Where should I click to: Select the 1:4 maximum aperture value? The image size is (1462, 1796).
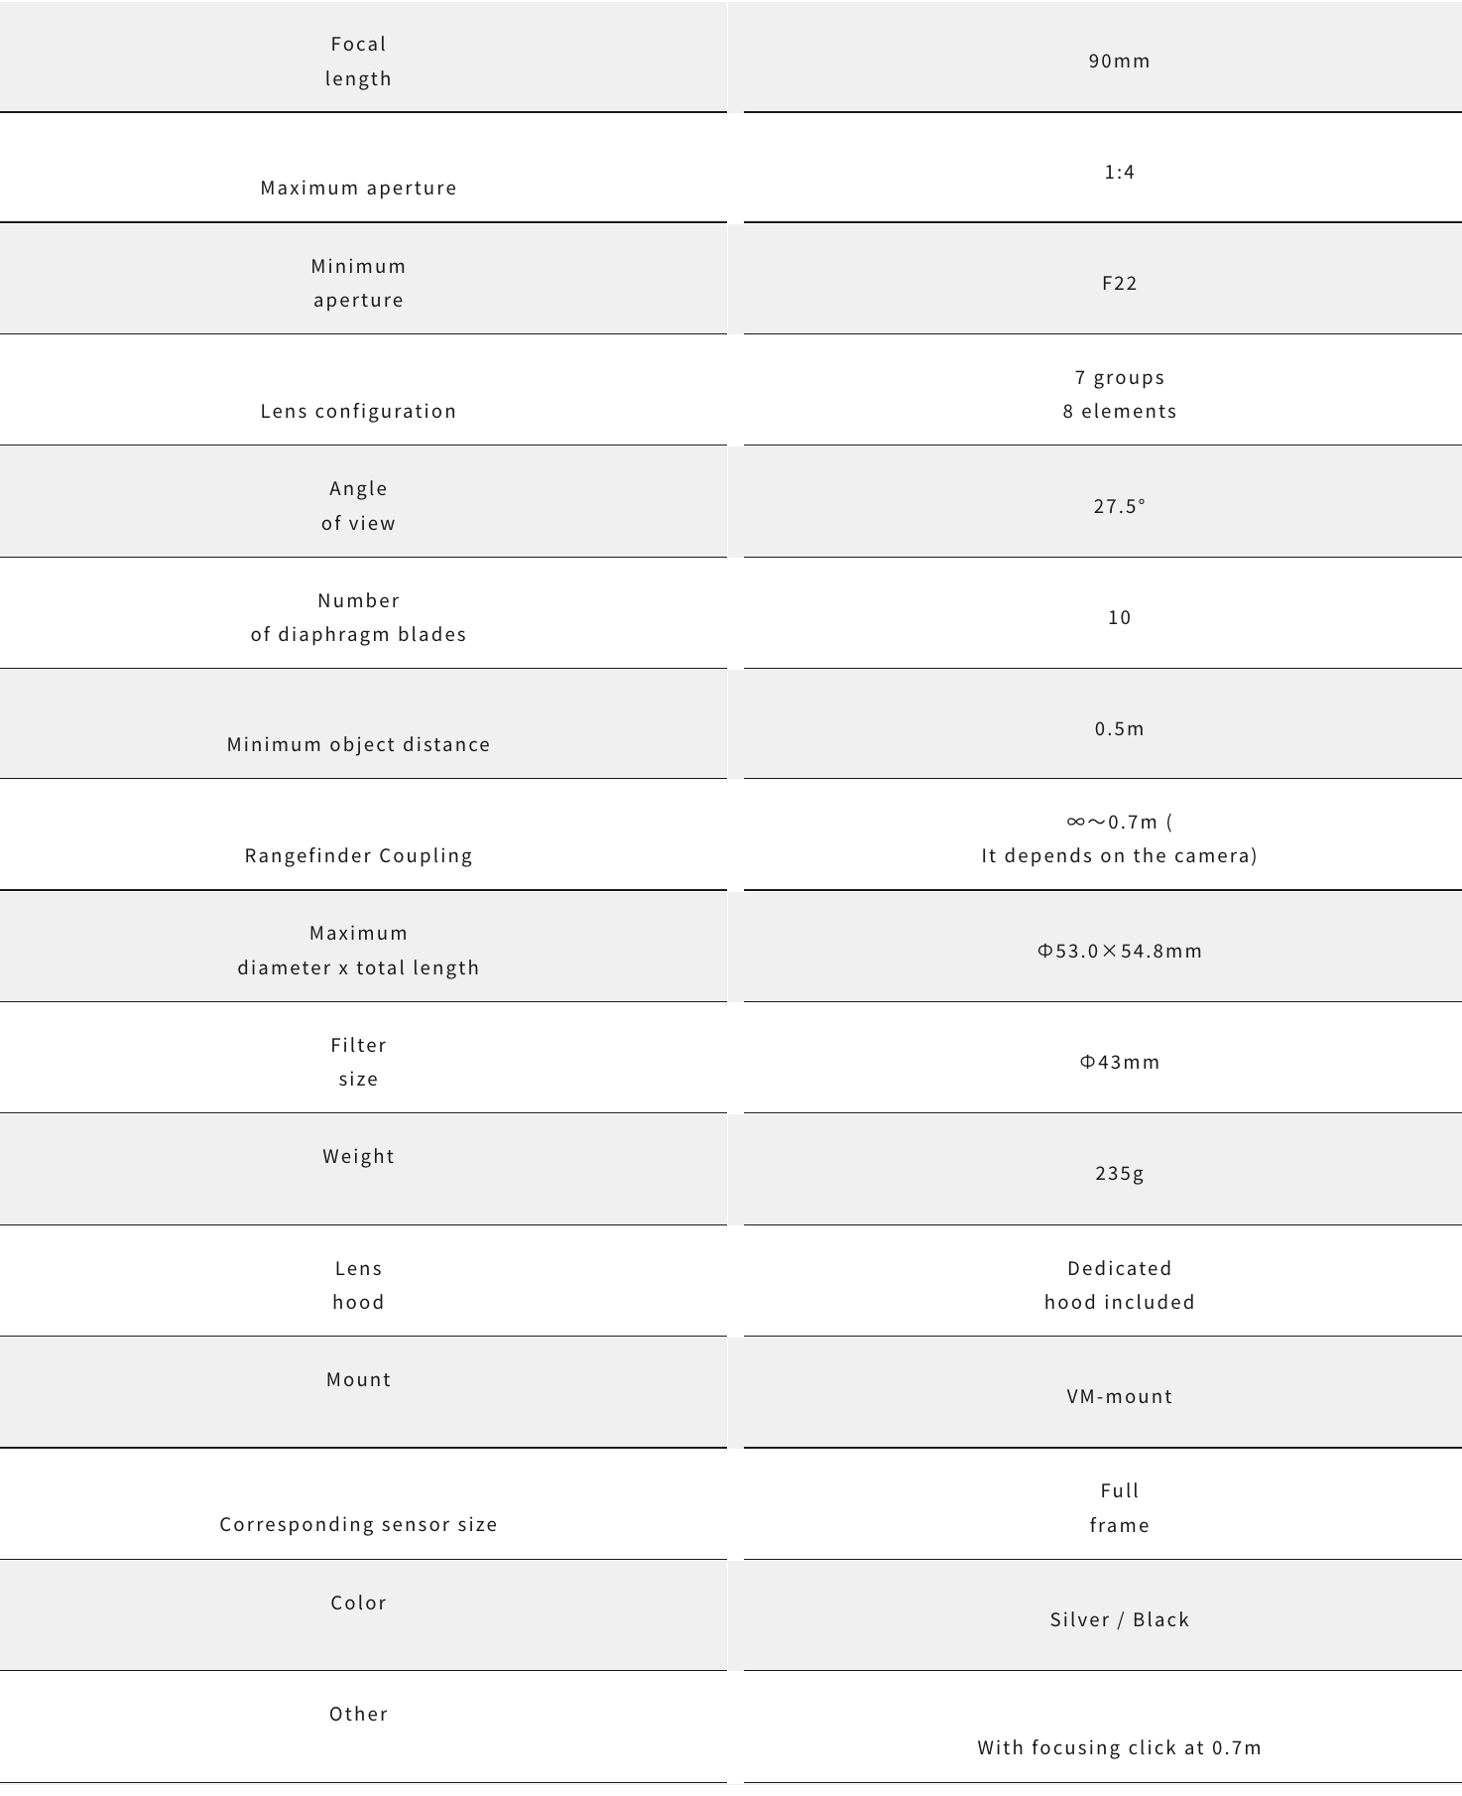(1119, 172)
